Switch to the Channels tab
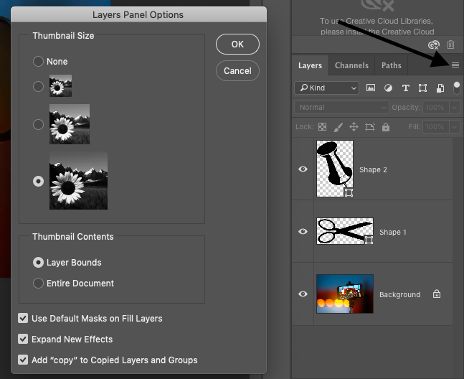This screenshot has width=464, height=379. [x=351, y=65]
